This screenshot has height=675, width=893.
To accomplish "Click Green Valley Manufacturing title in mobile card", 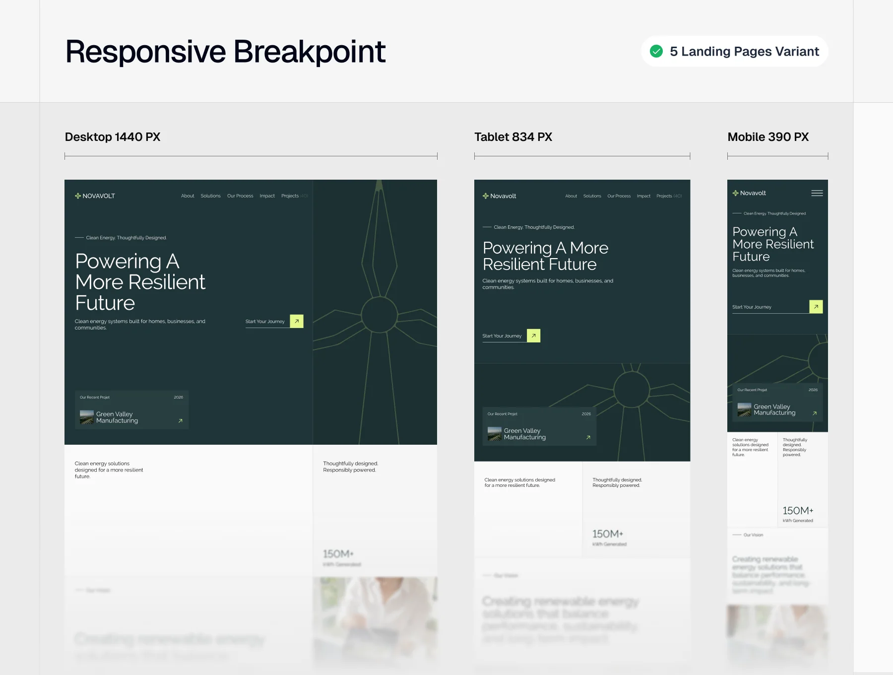I will [774, 409].
